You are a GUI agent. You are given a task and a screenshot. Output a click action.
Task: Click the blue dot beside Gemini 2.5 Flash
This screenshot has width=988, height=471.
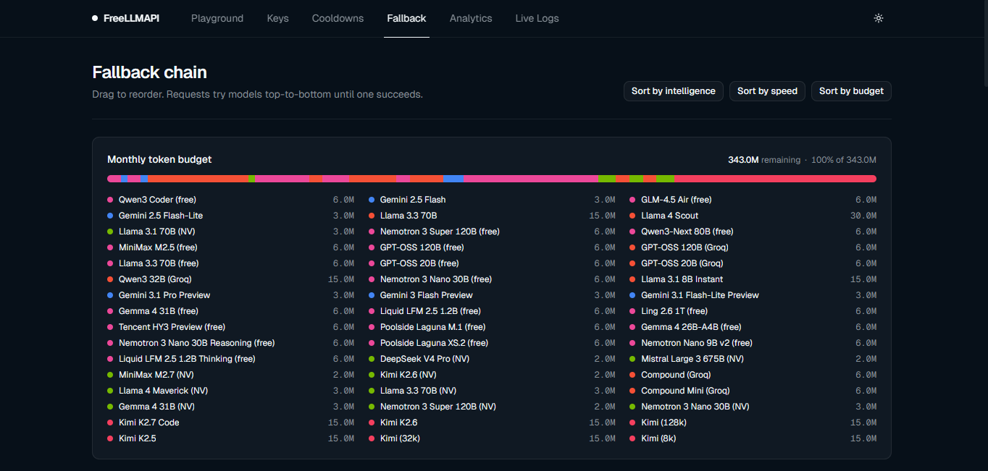click(x=372, y=200)
